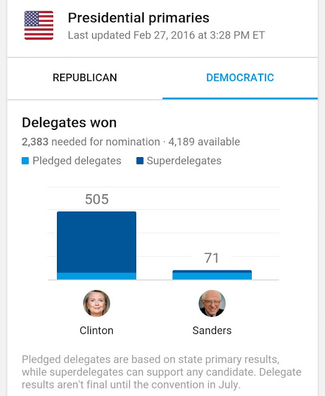Click the Last updated timestamp text

[167, 35]
